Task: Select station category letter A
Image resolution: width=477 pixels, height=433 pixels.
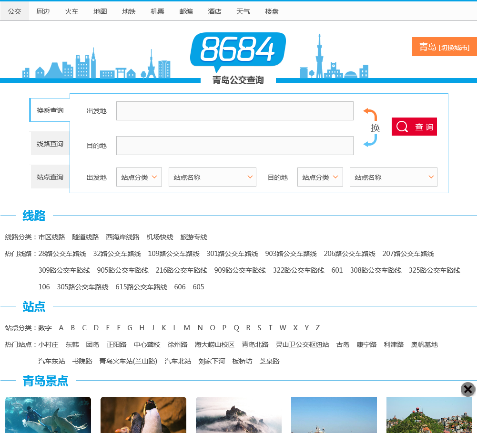Action: (x=61, y=328)
